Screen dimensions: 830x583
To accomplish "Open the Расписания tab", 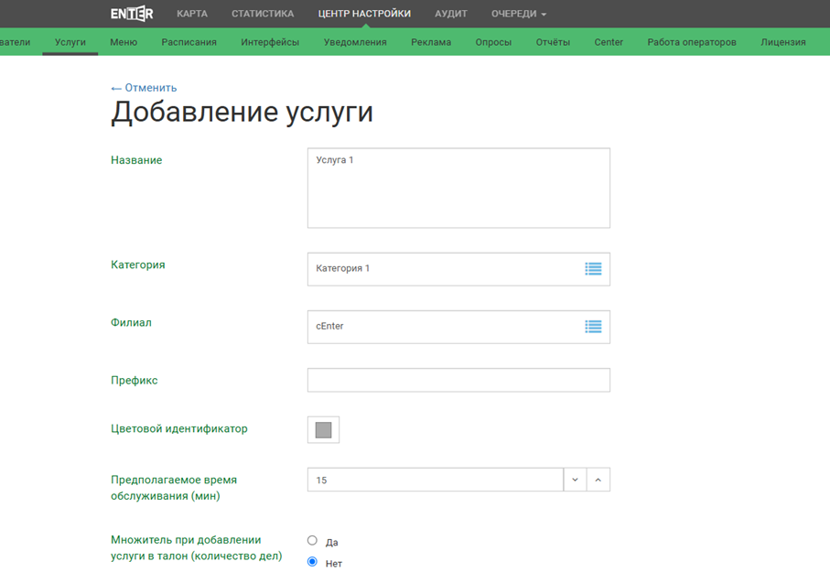I will click(189, 42).
